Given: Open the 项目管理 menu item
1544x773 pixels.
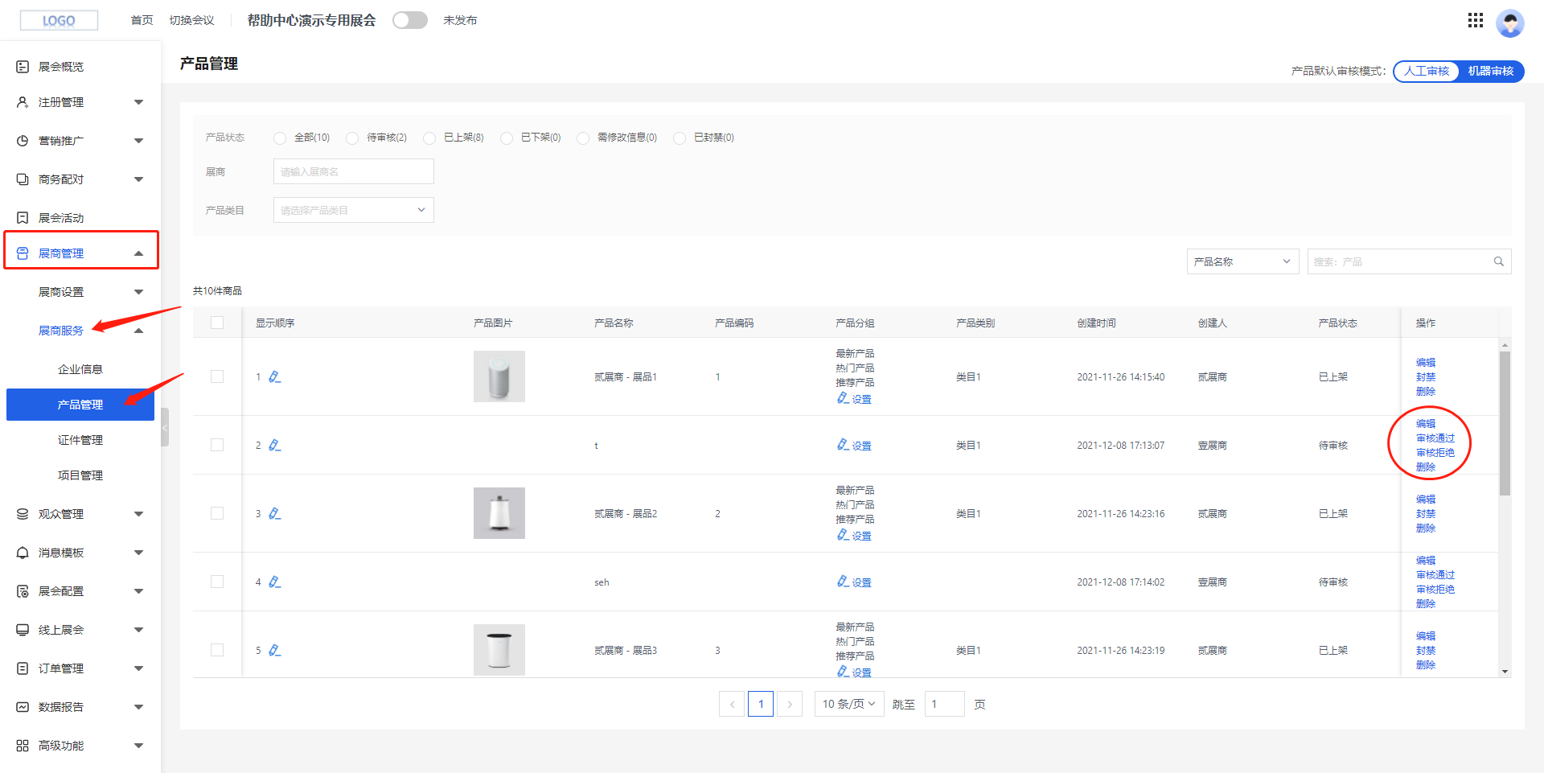Looking at the screenshot, I should click(x=80, y=475).
